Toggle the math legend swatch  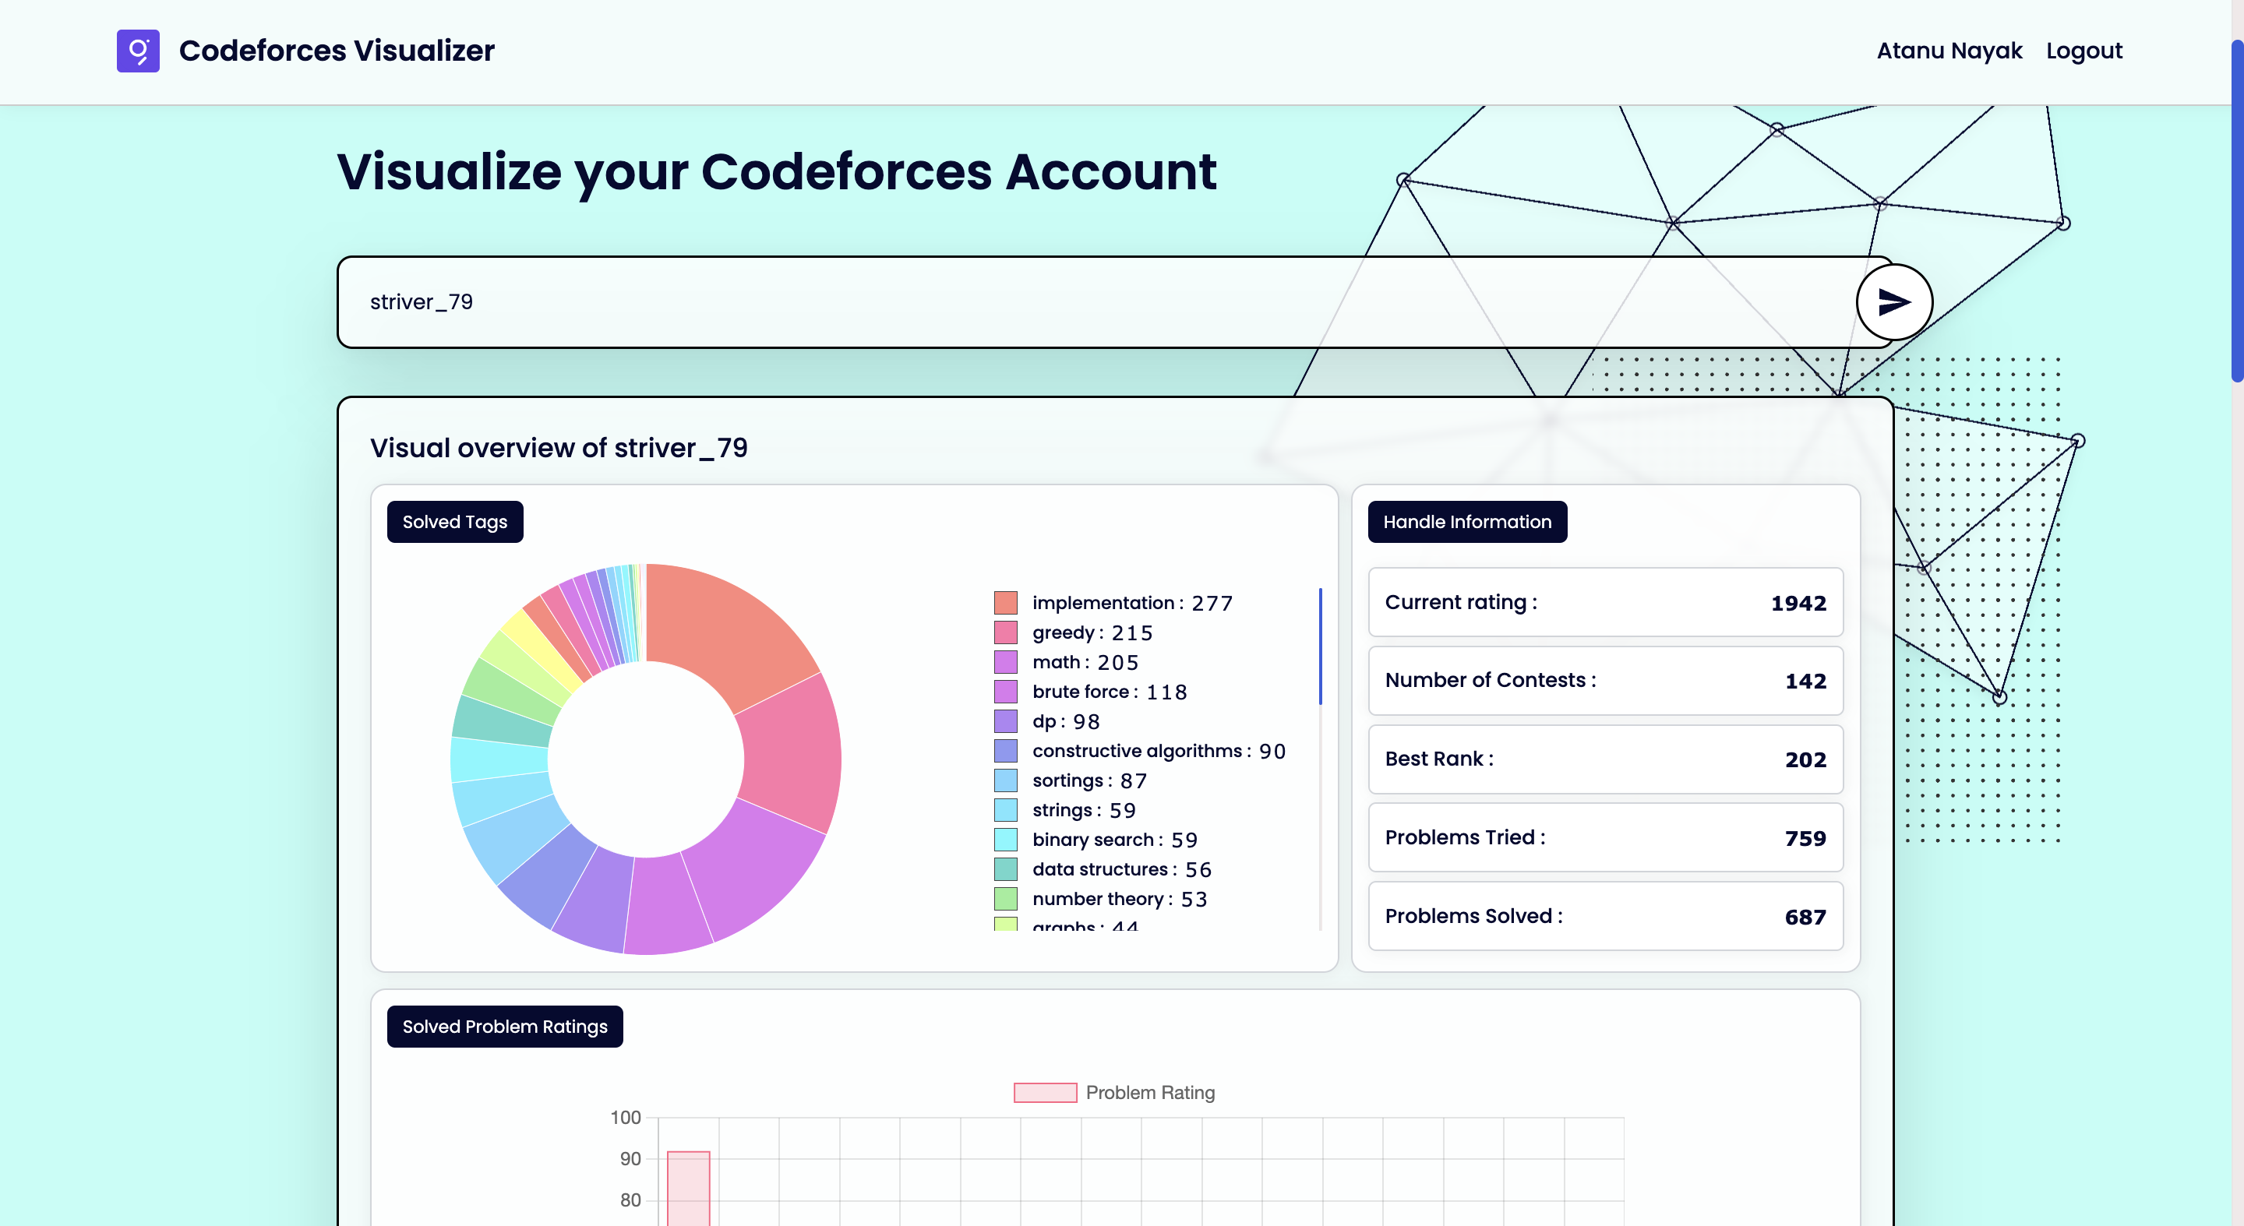point(1005,662)
